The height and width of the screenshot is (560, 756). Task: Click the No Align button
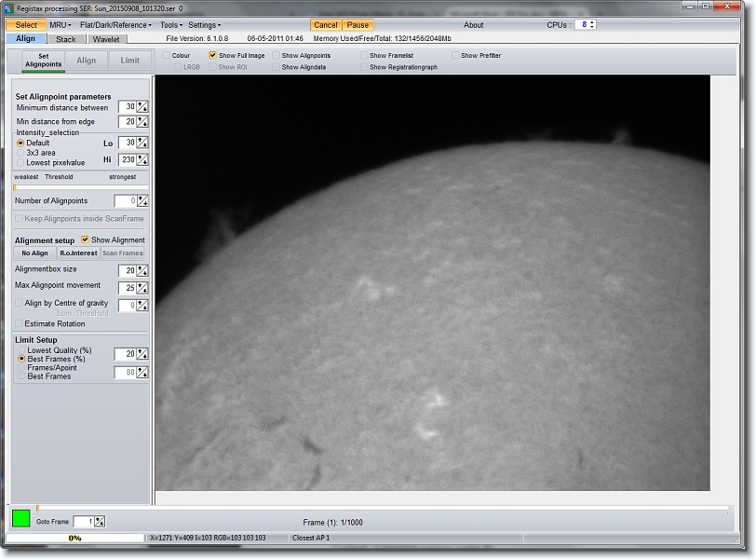point(34,253)
